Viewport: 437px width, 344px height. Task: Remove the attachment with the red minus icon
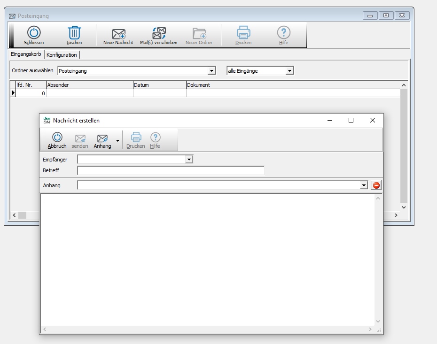376,185
